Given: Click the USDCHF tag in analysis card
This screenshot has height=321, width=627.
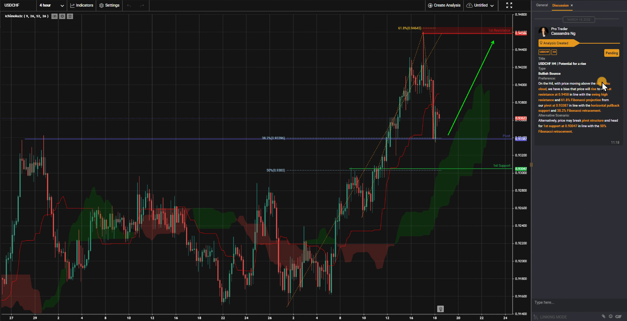Looking at the screenshot, I should (x=544, y=52).
